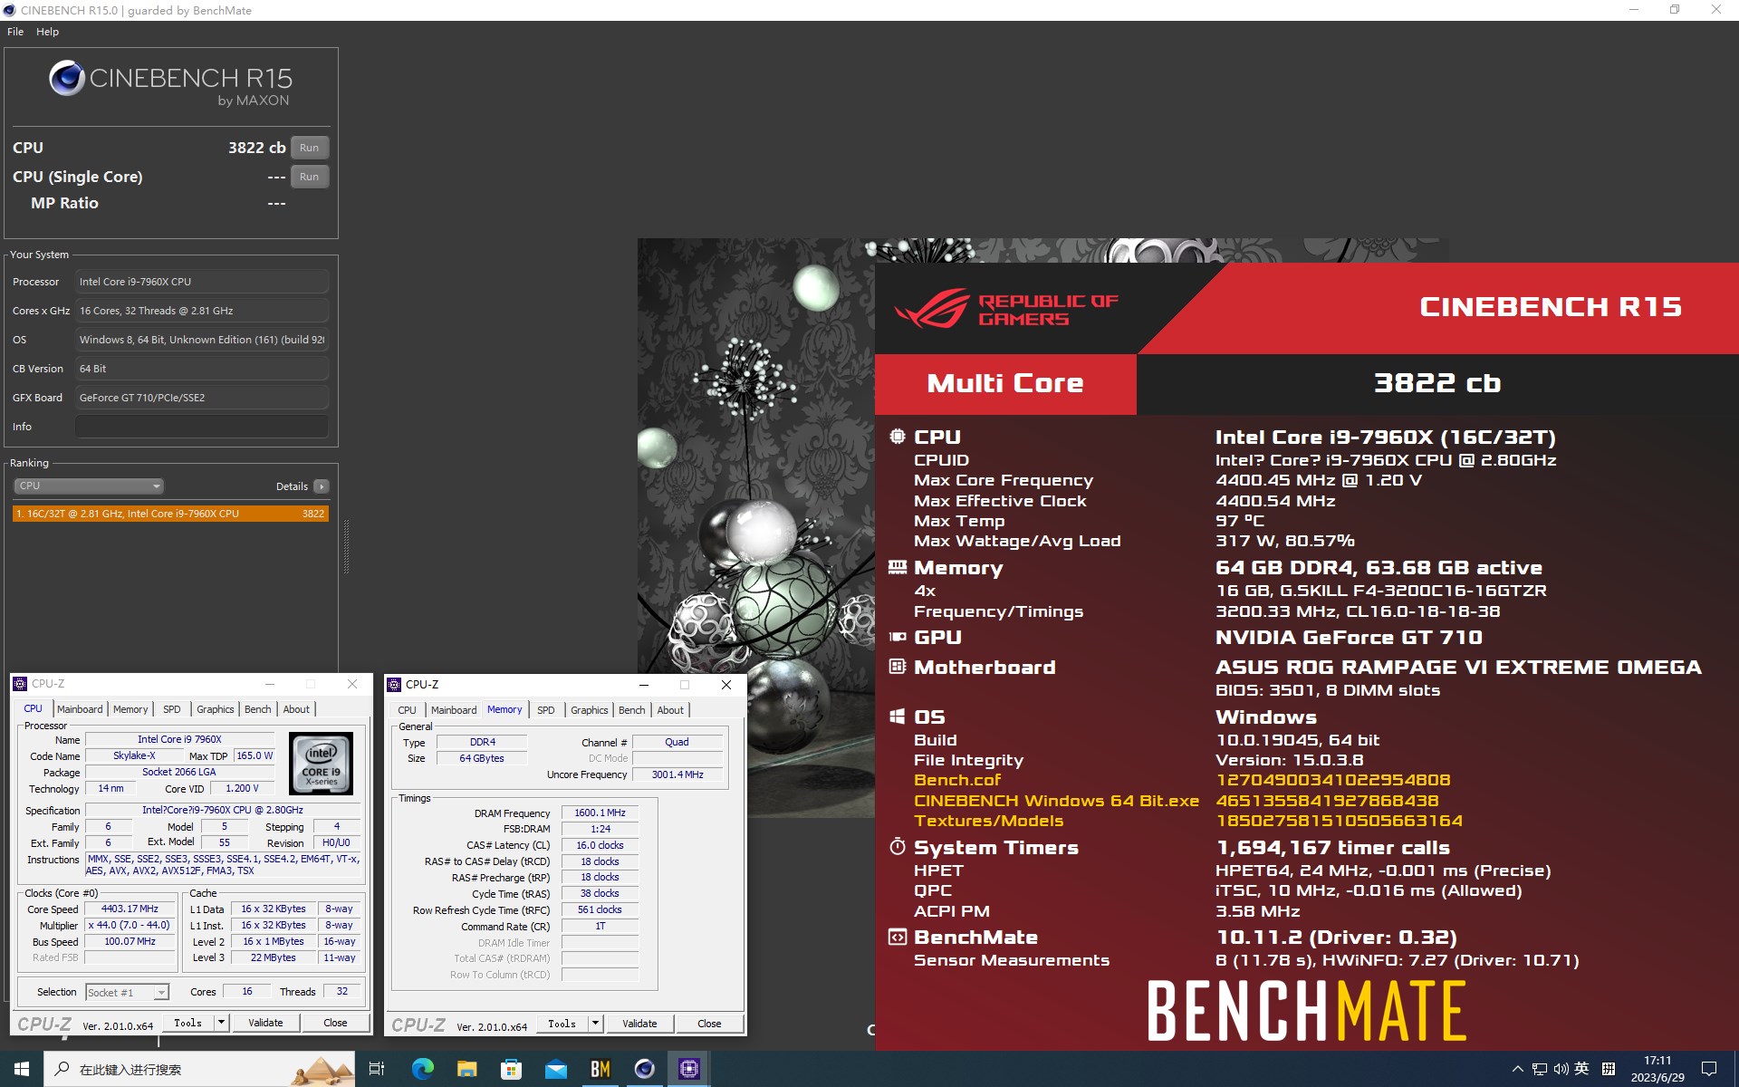Click the Cinebench R15 logo icon

(x=67, y=79)
